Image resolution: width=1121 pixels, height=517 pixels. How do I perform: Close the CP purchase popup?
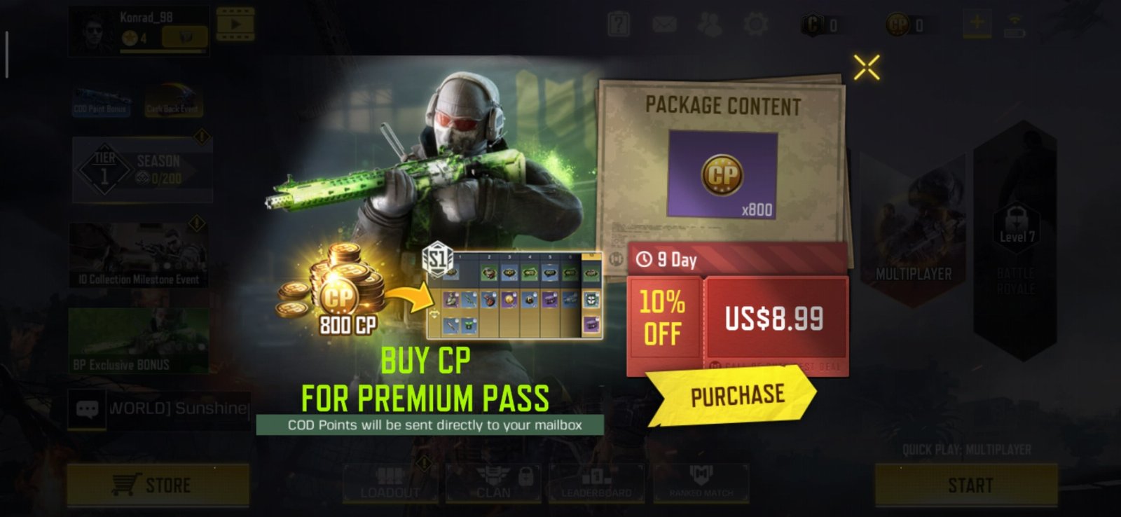867,67
